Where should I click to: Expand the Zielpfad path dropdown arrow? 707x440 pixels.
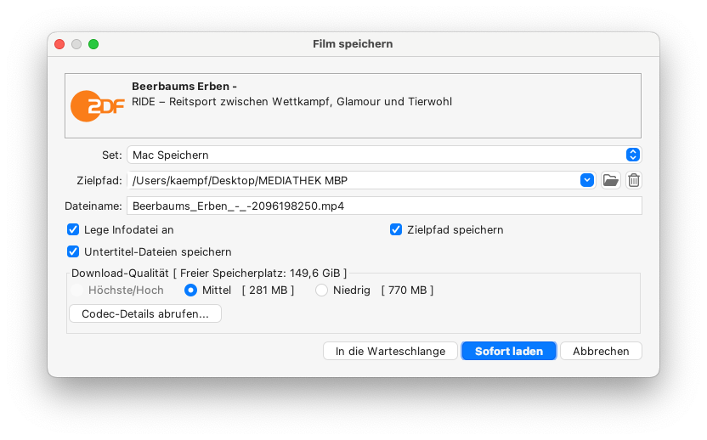(x=587, y=180)
